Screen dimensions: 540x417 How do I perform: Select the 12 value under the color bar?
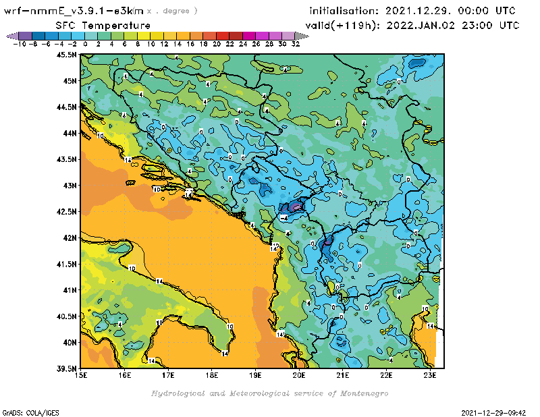(163, 44)
